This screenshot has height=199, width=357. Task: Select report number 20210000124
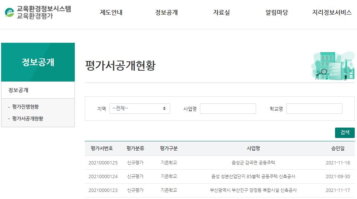pos(103,176)
